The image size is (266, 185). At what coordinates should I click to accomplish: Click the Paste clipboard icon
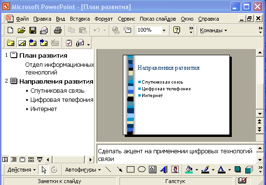click(x=83, y=30)
